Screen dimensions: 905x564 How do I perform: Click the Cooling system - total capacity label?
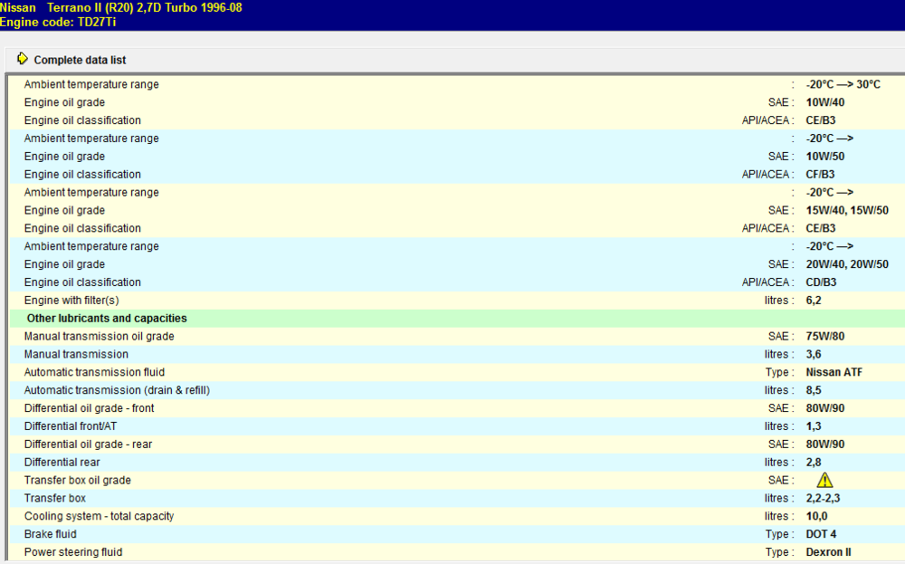[x=99, y=516]
